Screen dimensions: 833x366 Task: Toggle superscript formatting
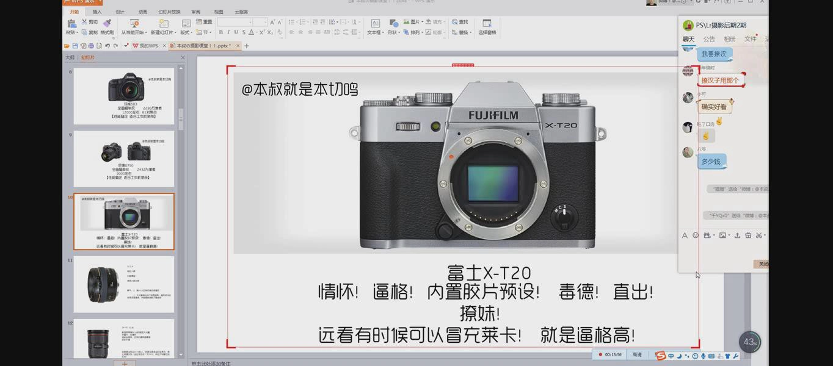pos(261,32)
